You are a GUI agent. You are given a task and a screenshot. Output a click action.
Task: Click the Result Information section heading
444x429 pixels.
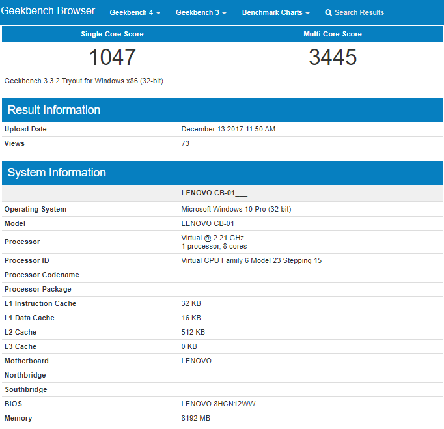coord(54,110)
